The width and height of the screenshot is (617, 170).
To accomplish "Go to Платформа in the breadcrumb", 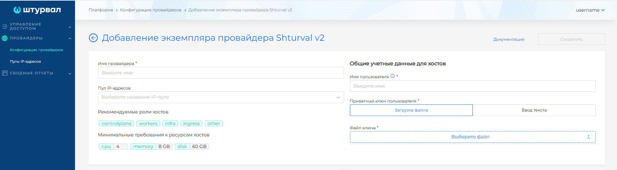I will coord(101,10).
